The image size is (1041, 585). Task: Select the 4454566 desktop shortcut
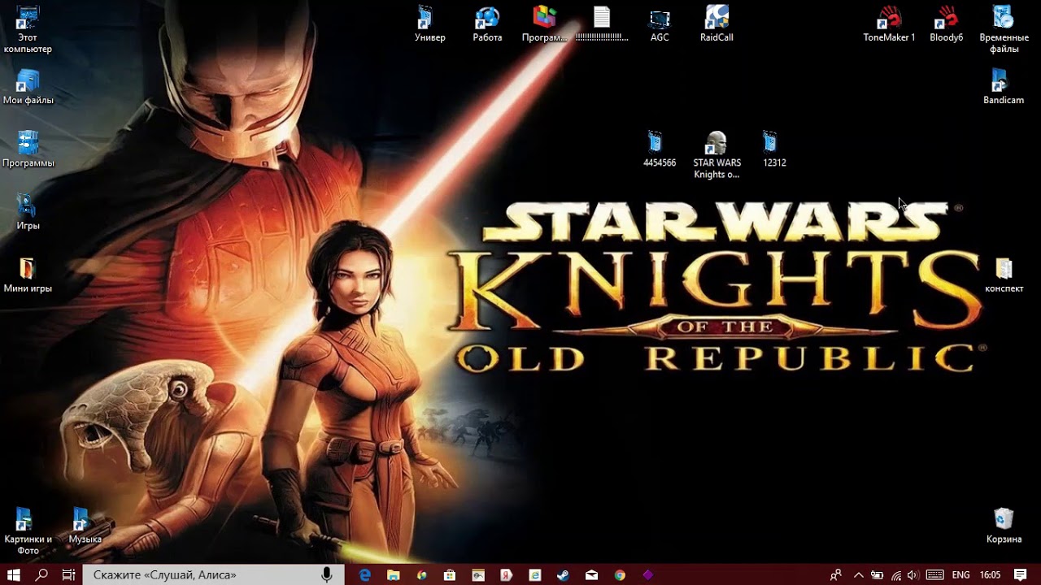[x=659, y=149]
